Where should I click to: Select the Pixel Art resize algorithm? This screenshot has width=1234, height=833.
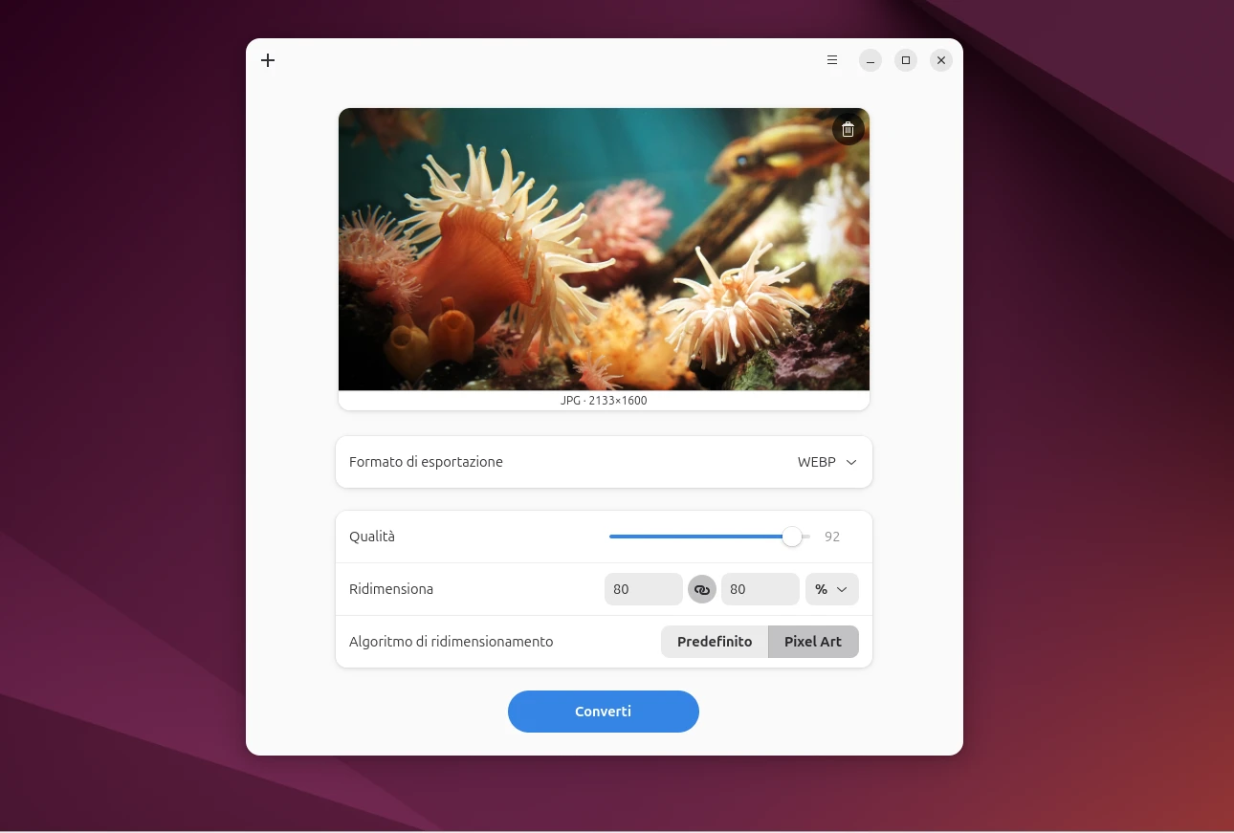coord(813,642)
